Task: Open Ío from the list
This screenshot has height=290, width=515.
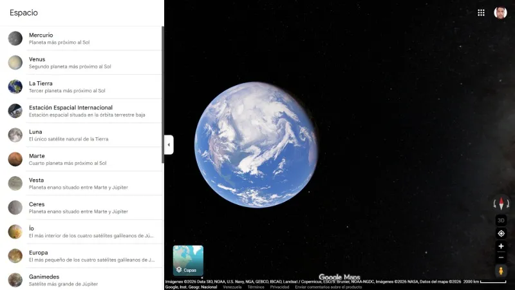Action: click(81, 232)
